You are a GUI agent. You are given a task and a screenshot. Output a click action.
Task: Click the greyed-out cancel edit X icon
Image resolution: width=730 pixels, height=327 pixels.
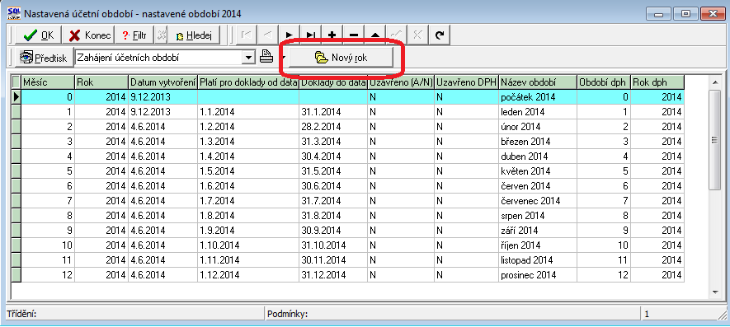pyautogui.click(x=417, y=35)
